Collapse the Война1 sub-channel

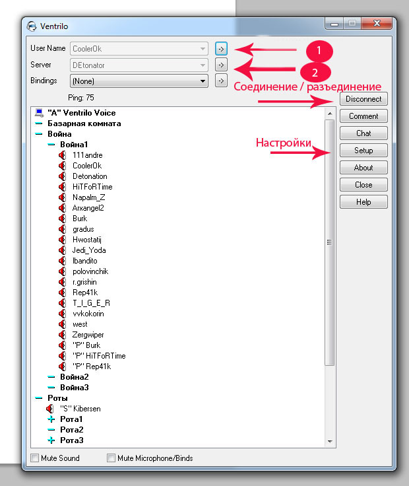click(51, 145)
